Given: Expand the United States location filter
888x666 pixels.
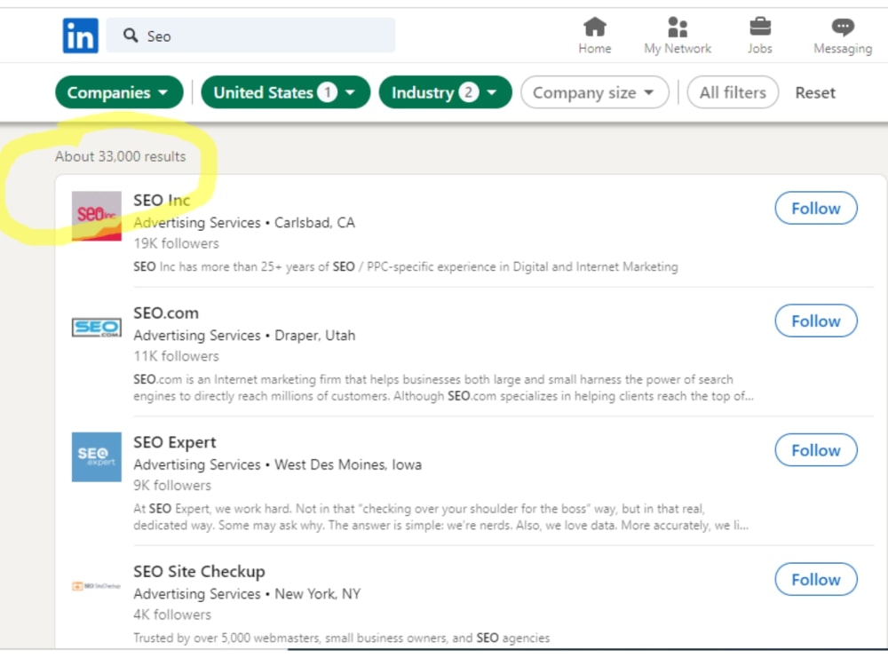Looking at the screenshot, I should (285, 91).
